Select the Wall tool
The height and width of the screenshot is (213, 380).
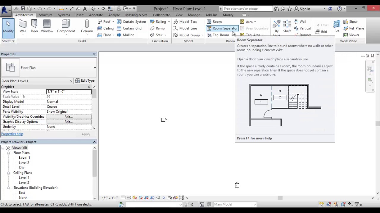point(23,27)
